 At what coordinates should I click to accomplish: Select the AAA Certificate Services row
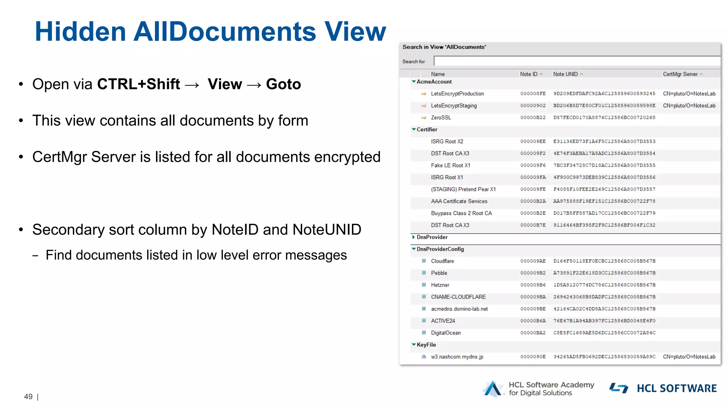(565, 201)
